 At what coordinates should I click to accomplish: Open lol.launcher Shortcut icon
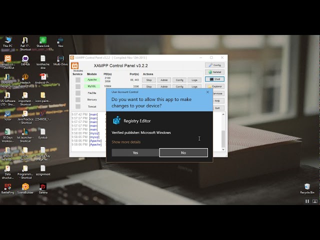click(x=25, y=135)
